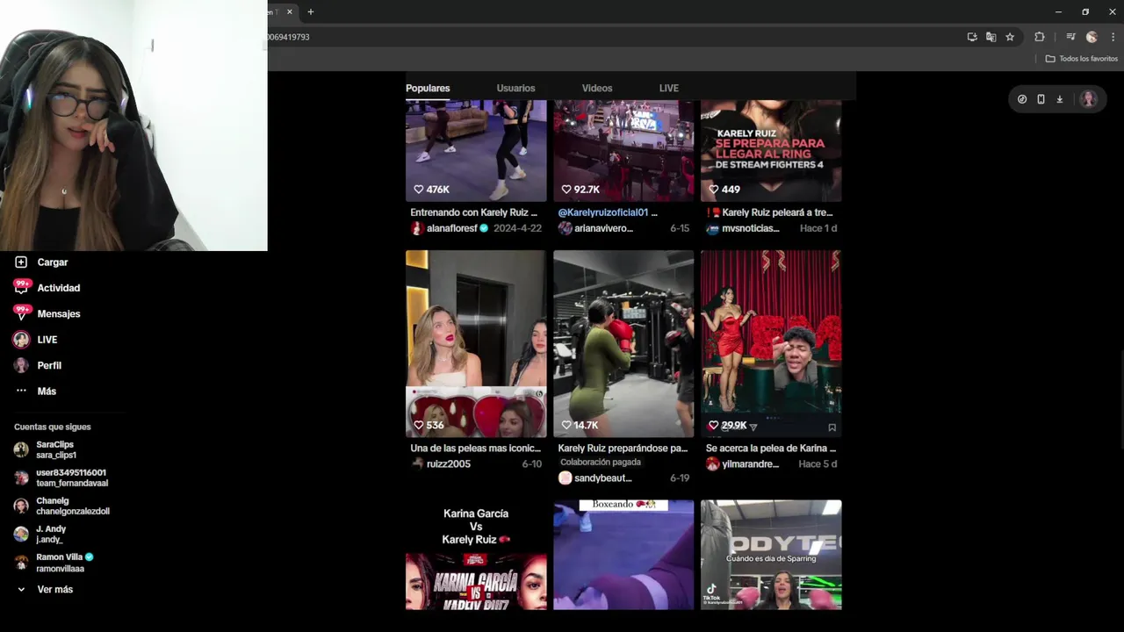Visit sandybeaut... author profile
The width and height of the screenshot is (1124, 632).
[595, 478]
